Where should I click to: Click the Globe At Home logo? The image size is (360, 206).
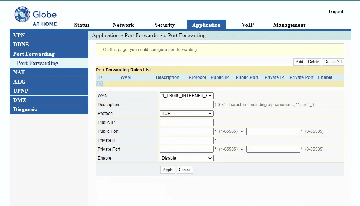tap(35, 16)
